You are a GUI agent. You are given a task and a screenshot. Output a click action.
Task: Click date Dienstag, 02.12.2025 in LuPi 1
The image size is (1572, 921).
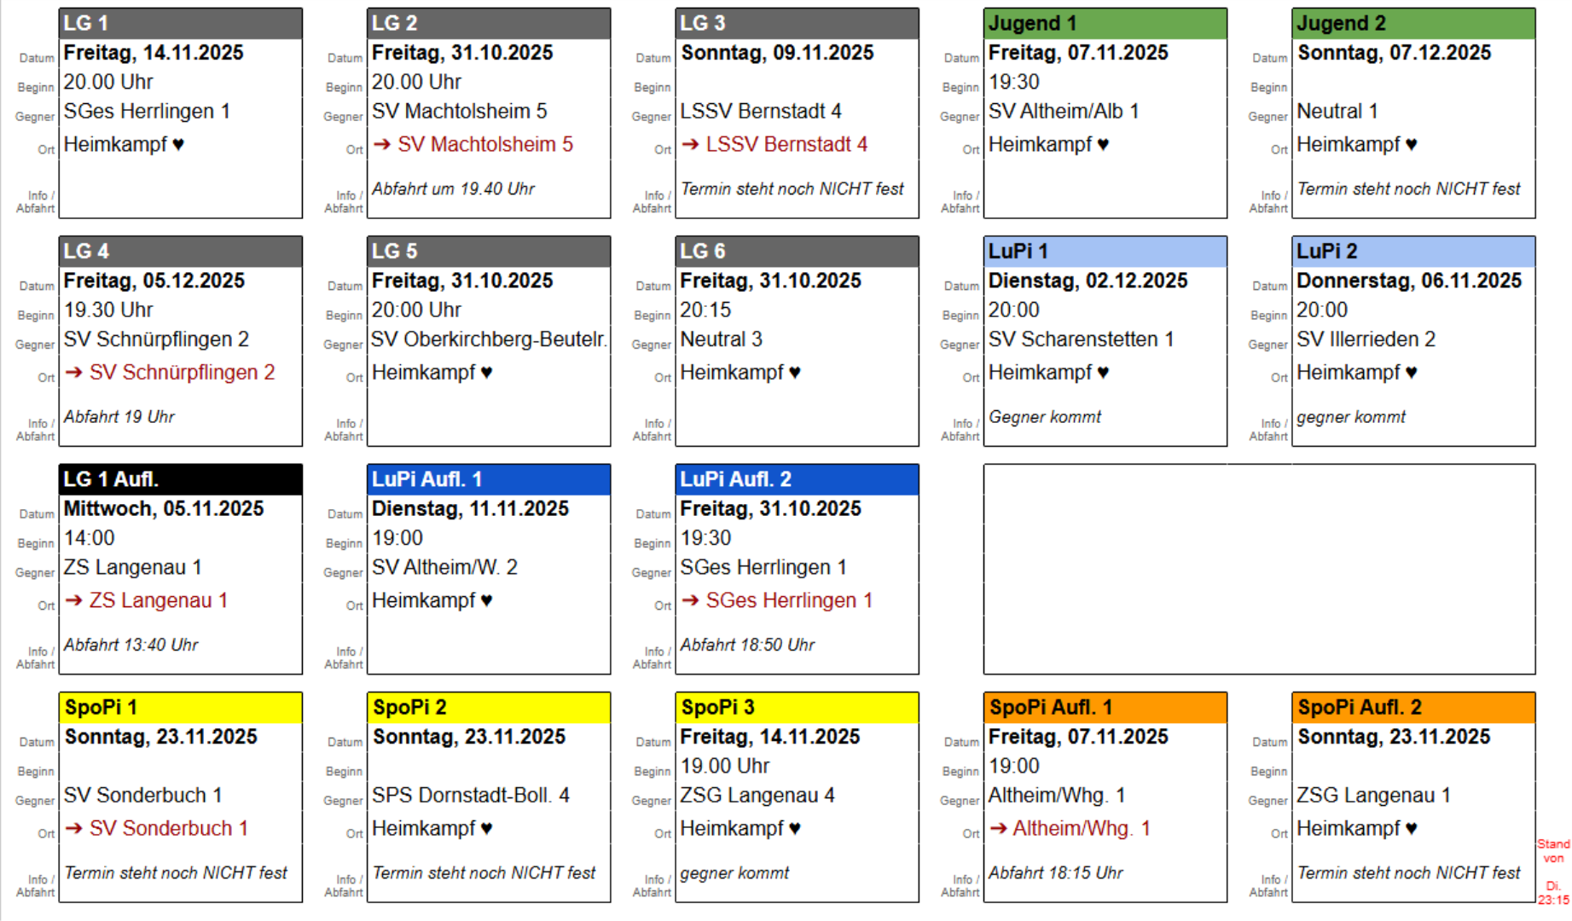[1088, 281]
